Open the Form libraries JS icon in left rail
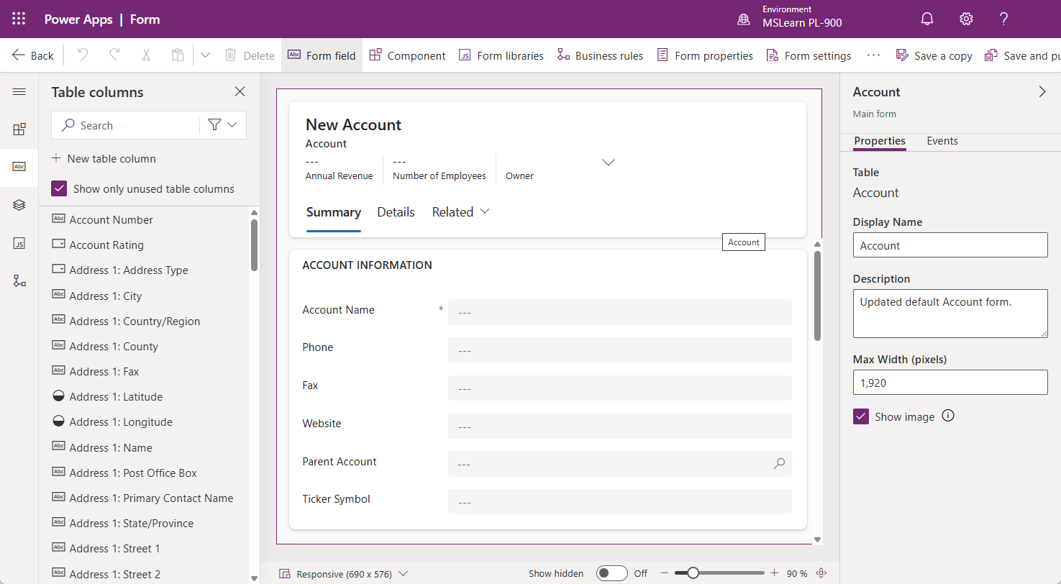The image size is (1061, 584). (x=19, y=243)
